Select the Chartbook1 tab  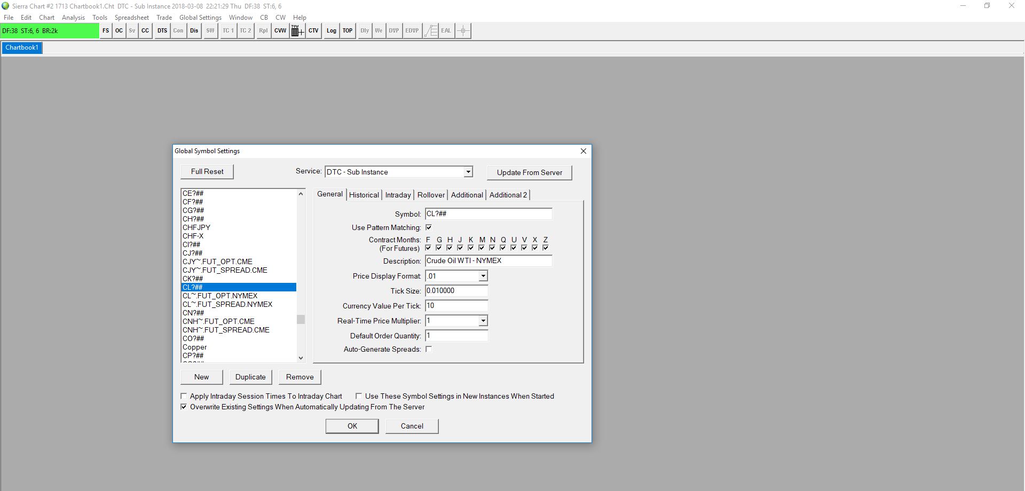[22, 47]
